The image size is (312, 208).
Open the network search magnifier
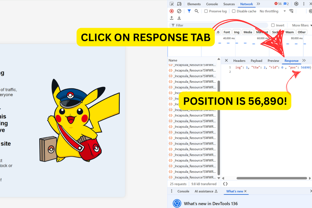tap(197, 11)
